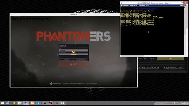The width and height of the screenshot is (189, 106).
Task: Minimize the Remote Desktop window
Action: point(179,3)
